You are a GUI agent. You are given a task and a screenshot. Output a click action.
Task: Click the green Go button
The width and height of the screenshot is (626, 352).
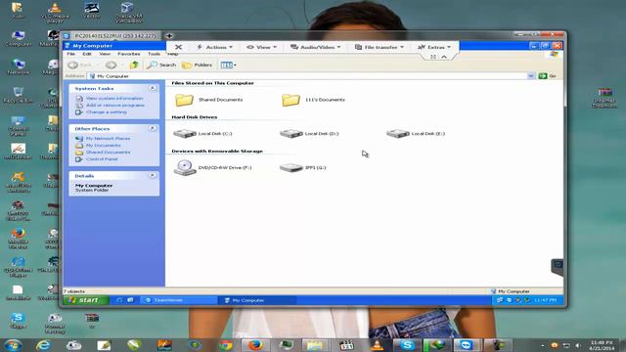click(x=548, y=76)
